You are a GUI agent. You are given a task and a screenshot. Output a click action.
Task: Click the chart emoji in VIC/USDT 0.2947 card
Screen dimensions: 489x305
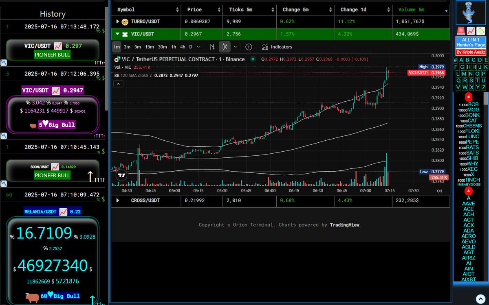click(56, 90)
